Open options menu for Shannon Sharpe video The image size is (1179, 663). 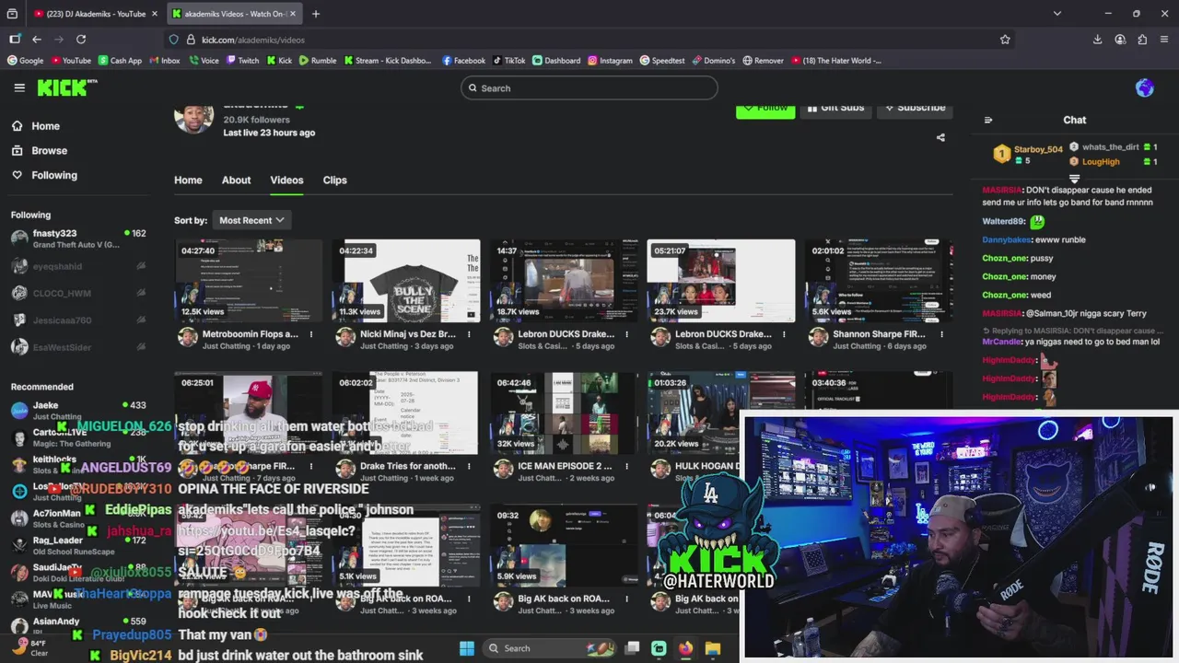pyautogui.click(x=940, y=334)
